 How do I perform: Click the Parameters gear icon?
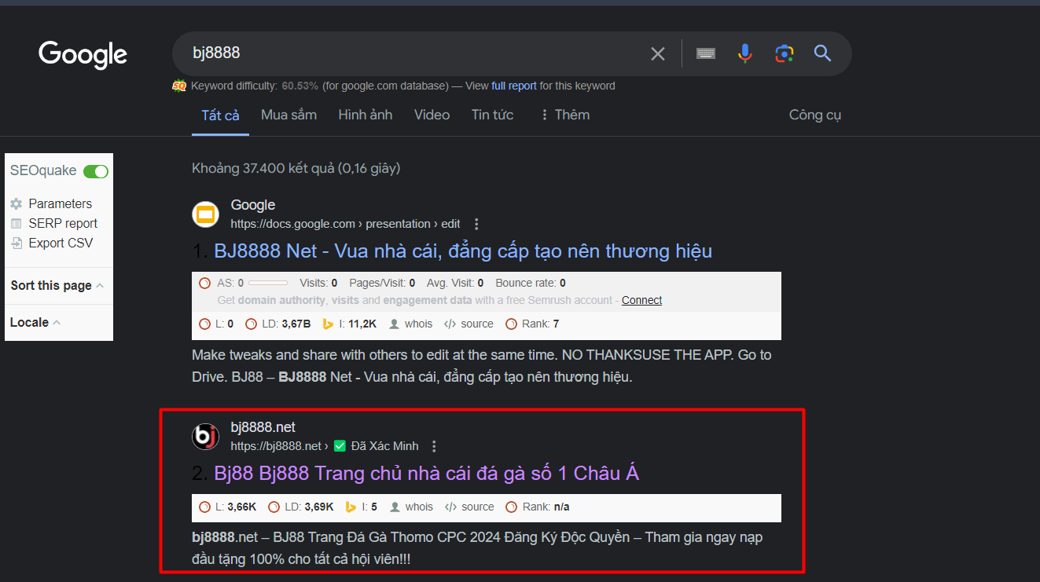tap(17, 204)
